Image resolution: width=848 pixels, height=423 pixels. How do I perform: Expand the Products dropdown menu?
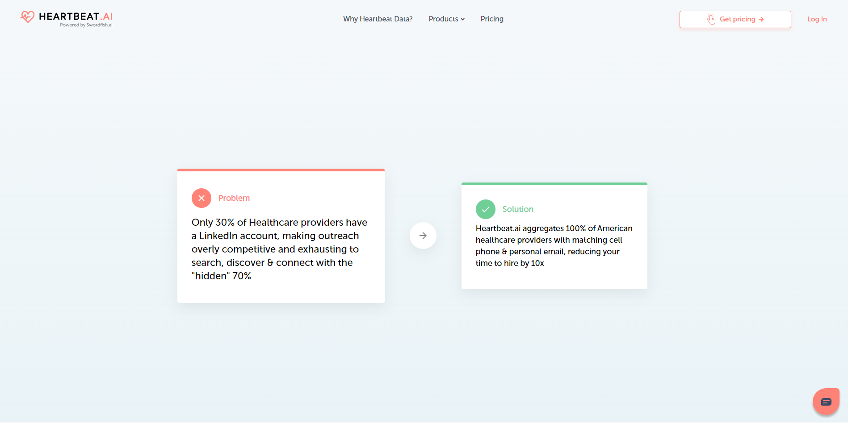pos(443,19)
